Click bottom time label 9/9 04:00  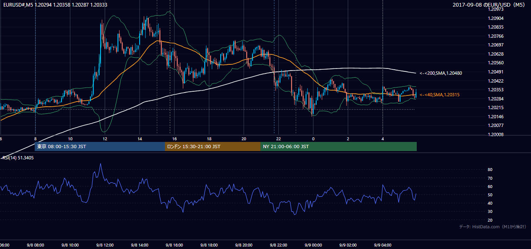tap(383, 245)
